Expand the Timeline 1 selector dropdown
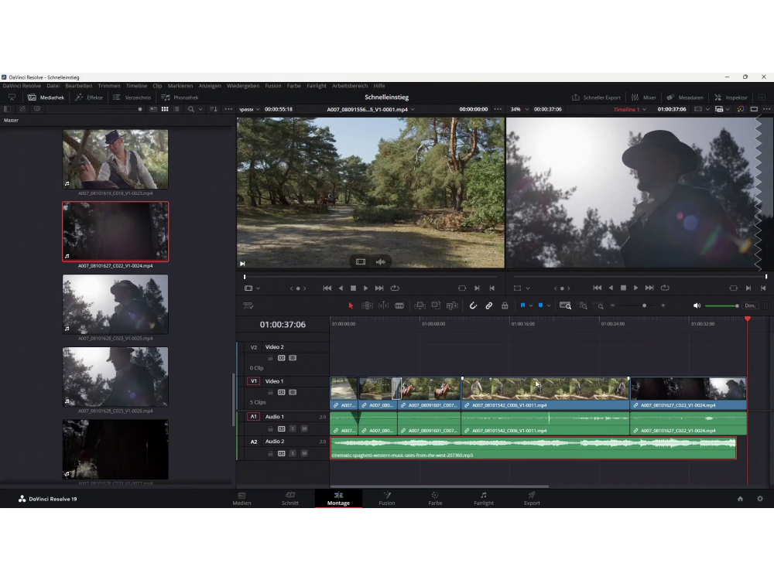The height and width of the screenshot is (580, 774). (631, 109)
